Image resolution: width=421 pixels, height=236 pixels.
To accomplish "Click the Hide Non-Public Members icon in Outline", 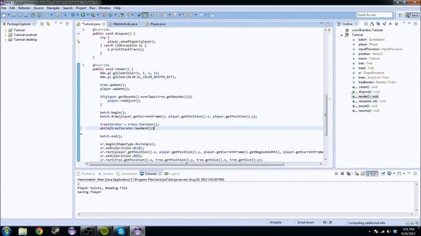I will pyautogui.click(x=390, y=24).
